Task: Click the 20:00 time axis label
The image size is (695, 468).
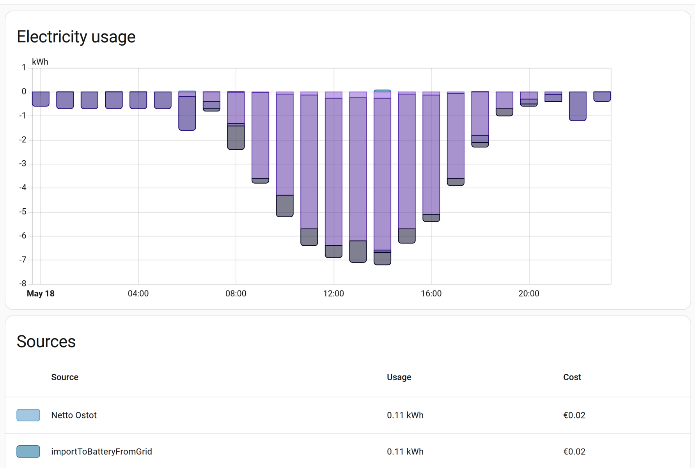Action: 528,293
